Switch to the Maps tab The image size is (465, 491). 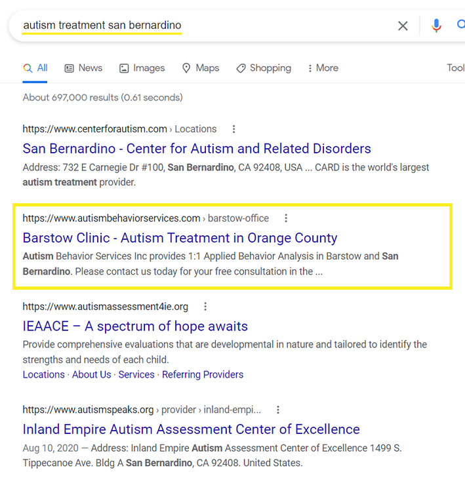(201, 68)
